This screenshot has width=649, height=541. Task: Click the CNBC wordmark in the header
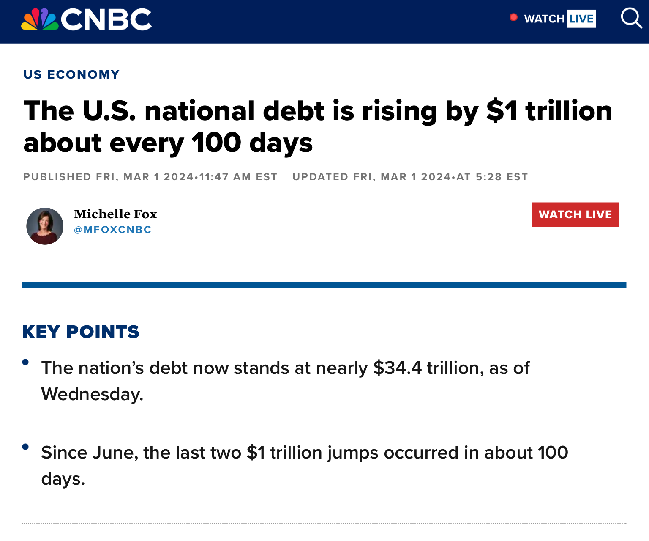106,19
